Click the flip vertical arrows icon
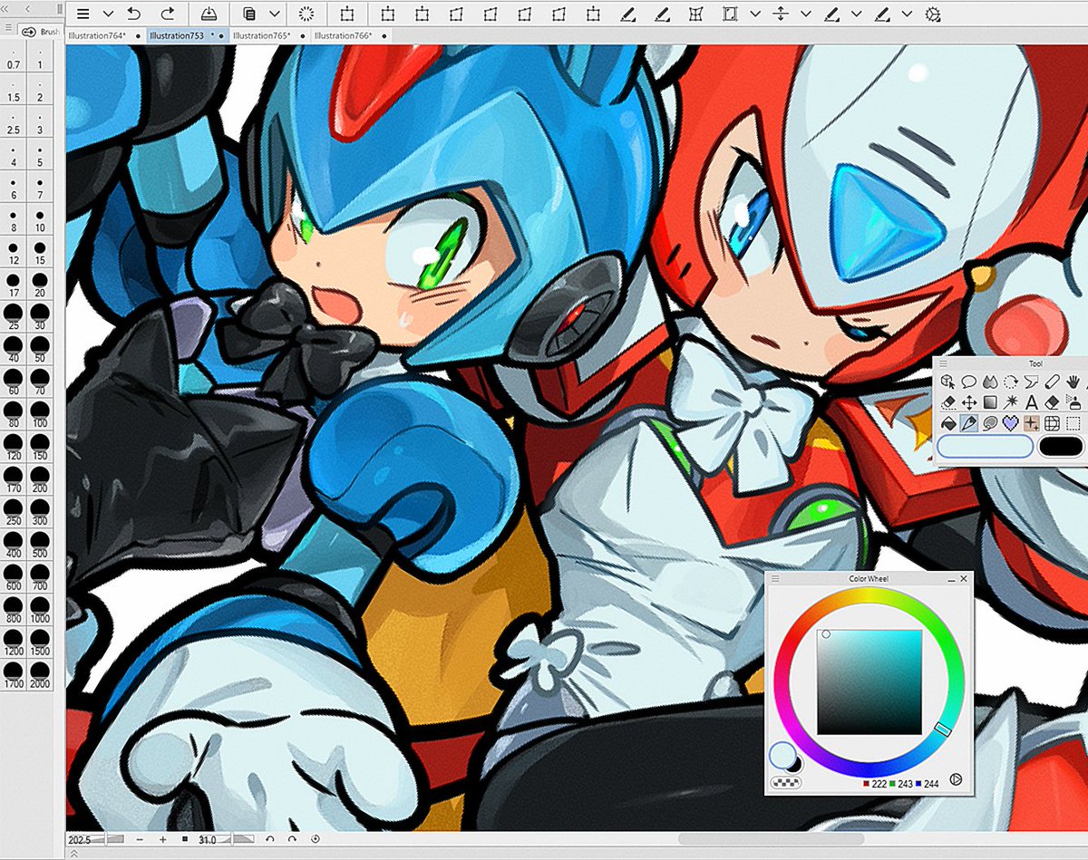The height and width of the screenshot is (860, 1088). point(780,14)
